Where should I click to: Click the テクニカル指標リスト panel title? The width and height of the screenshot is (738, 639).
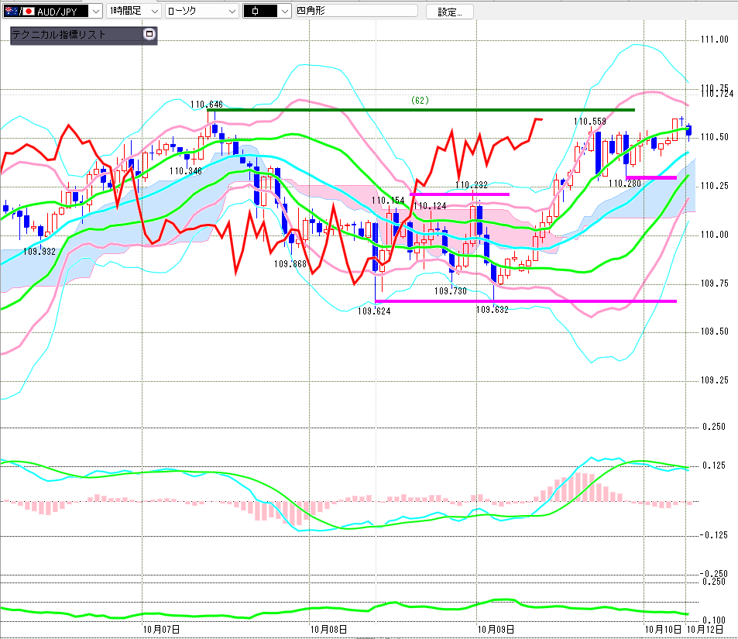[x=59, y=34]
